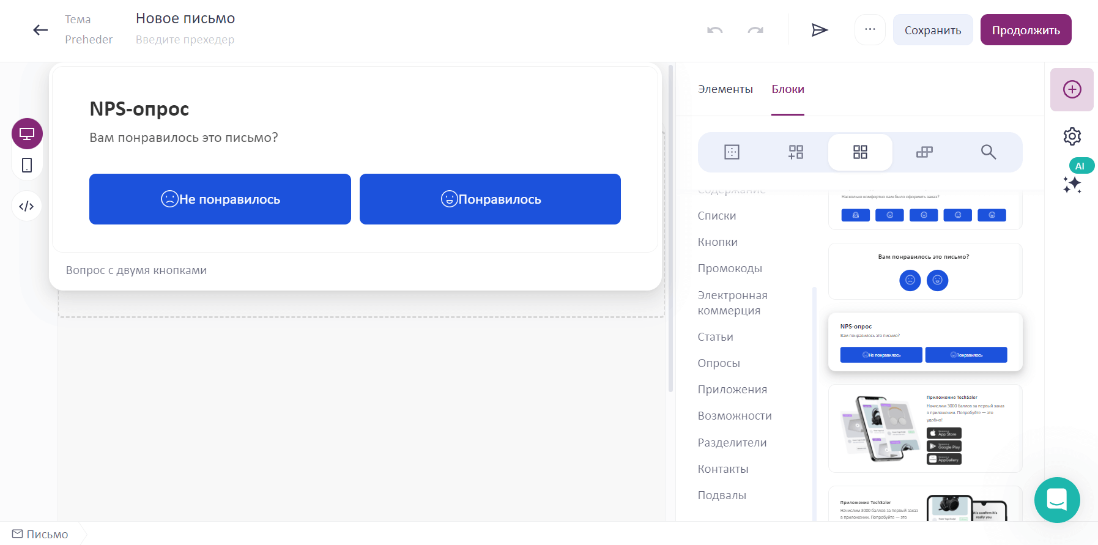Image resolution: width=1098 pixels, height=545 pixels.
Task: Switch to the Элементы tab
Action: [725, 89]
